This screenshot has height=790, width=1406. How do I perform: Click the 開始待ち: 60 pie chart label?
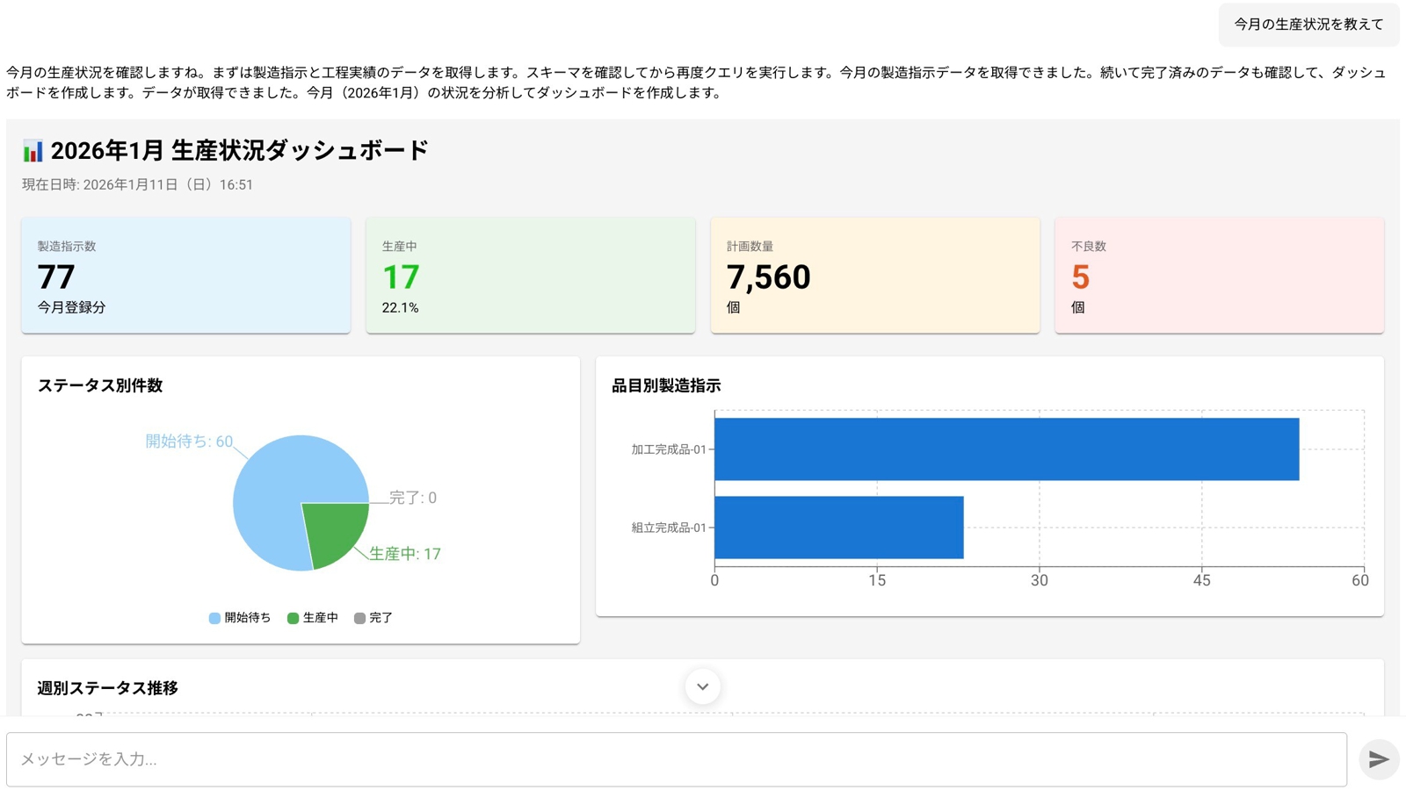click(x=187, y=442)
